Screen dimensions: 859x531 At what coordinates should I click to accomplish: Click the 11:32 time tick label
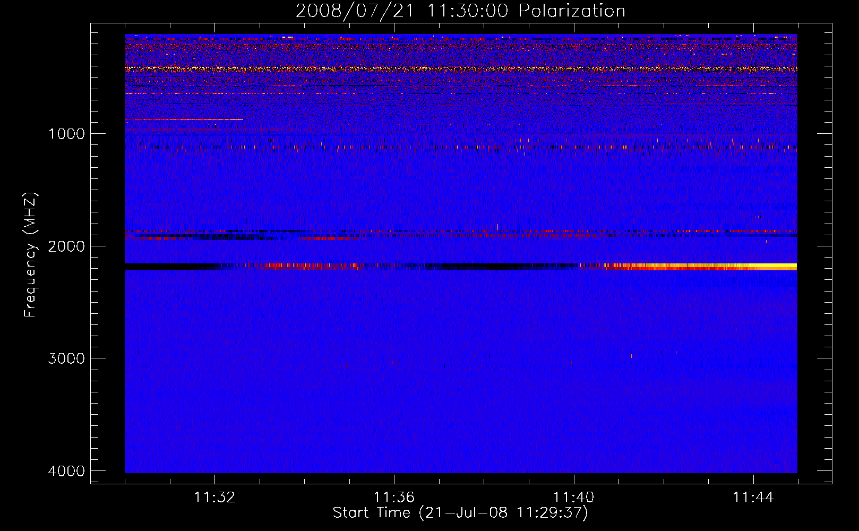click(214, 498)
